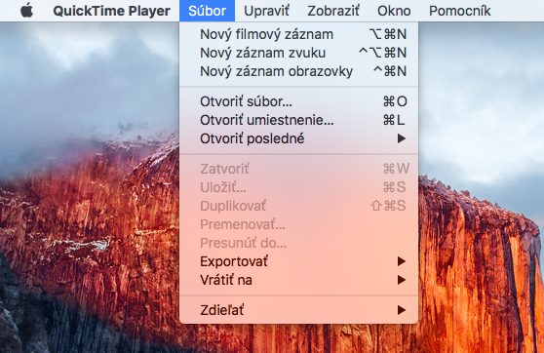Open the Upraviť menu
544x353 pixels.
[x=266, y=11]
